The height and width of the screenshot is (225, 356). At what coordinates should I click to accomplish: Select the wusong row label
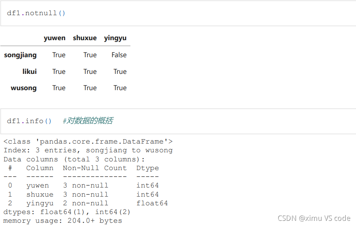[x=24, y=88]
